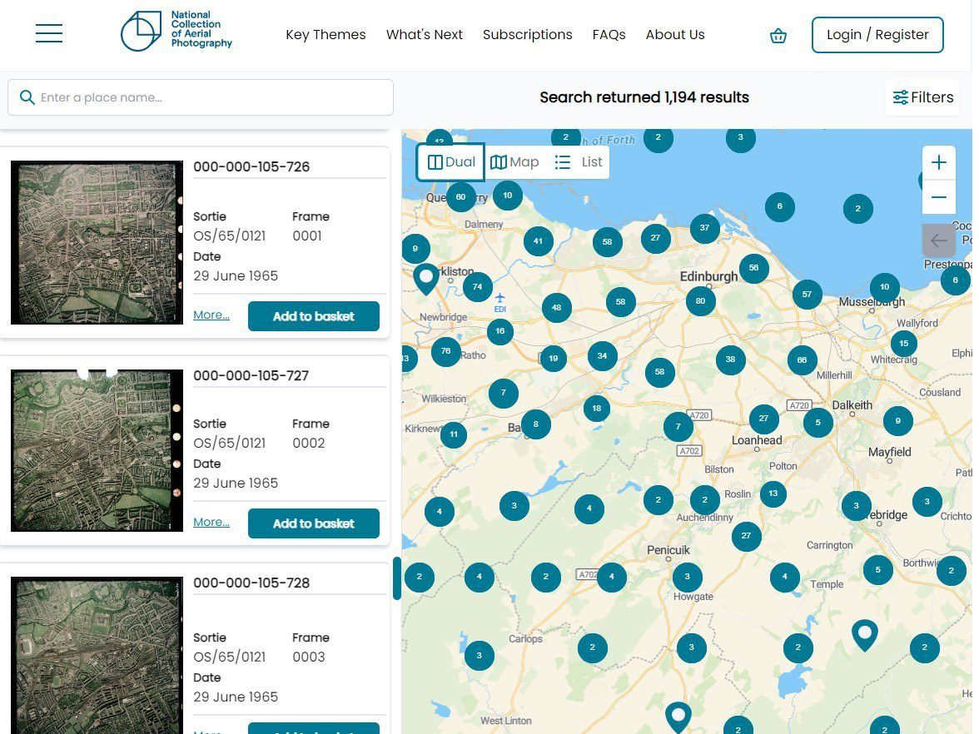Click Login / Register
Image resolution: width=979 pixels, height=734 pixels.
877,34
